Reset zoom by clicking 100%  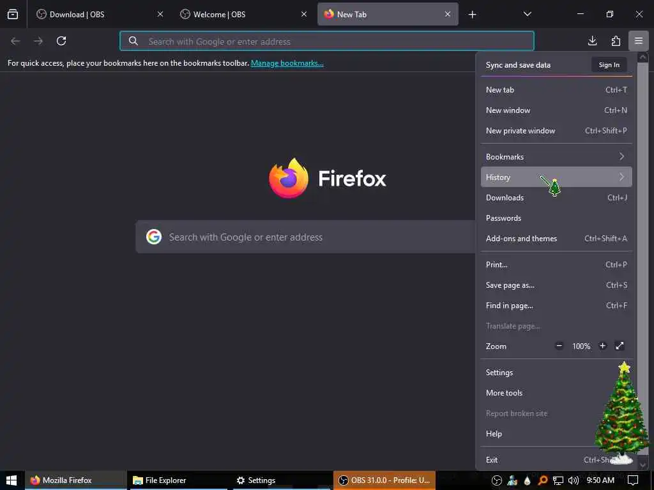click(581, 346)
